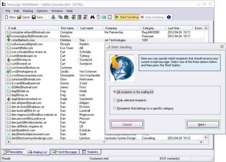The height and width of the screenshot is (162, 226).
Task: Click the Customers.mml status bar entry
Action: pyautogui.click(x=99, y=159)
